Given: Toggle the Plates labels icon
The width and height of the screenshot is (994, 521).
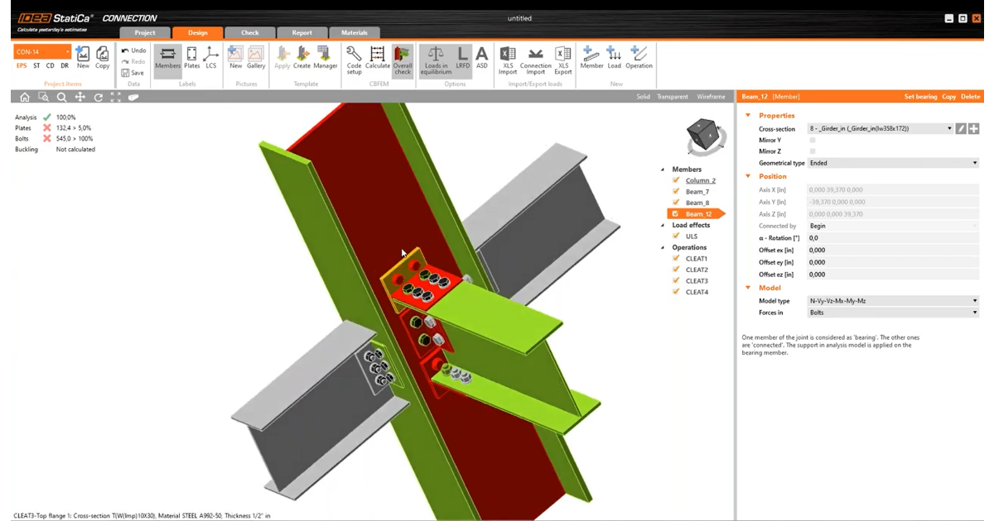Looking at the screenshot, I should pyautogui.click(x=191, y=57).
